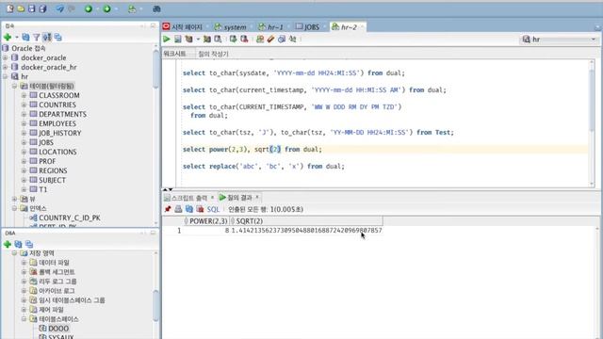Image resolution: width=603 pixels, height=339 pixels.
Task: Click the New file icon in main toolbar
Action: pyautogui.click(x=10, y=8)
